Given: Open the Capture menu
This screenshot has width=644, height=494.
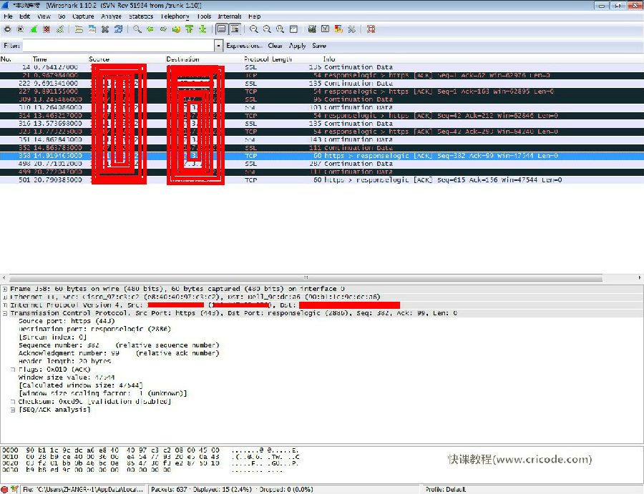Looking at the screenshot, I should tap(83, 16).
